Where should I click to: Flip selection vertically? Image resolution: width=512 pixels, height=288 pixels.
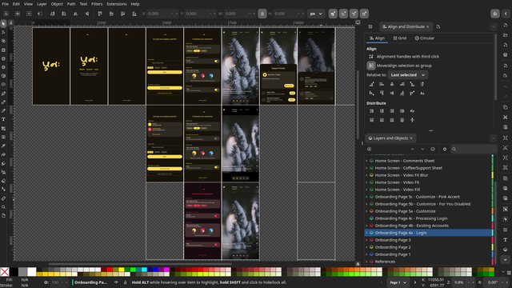87,14
